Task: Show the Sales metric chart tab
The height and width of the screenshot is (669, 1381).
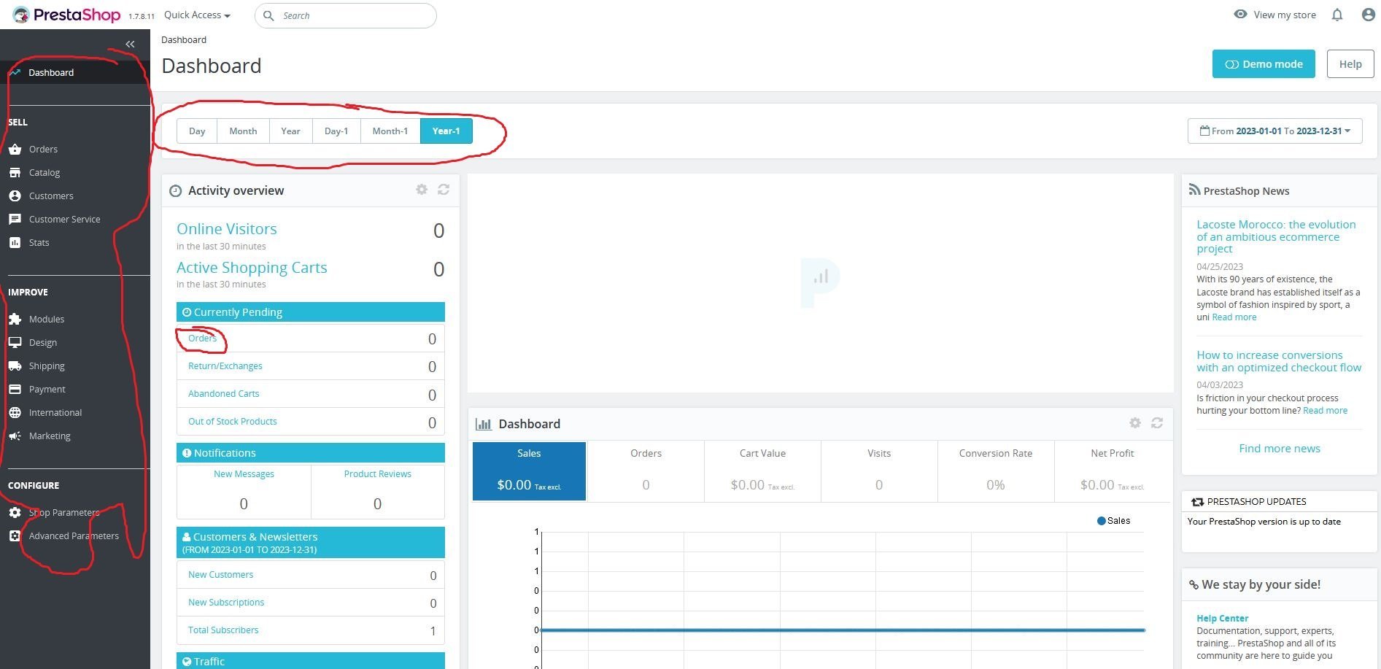Action: point(529,471)
